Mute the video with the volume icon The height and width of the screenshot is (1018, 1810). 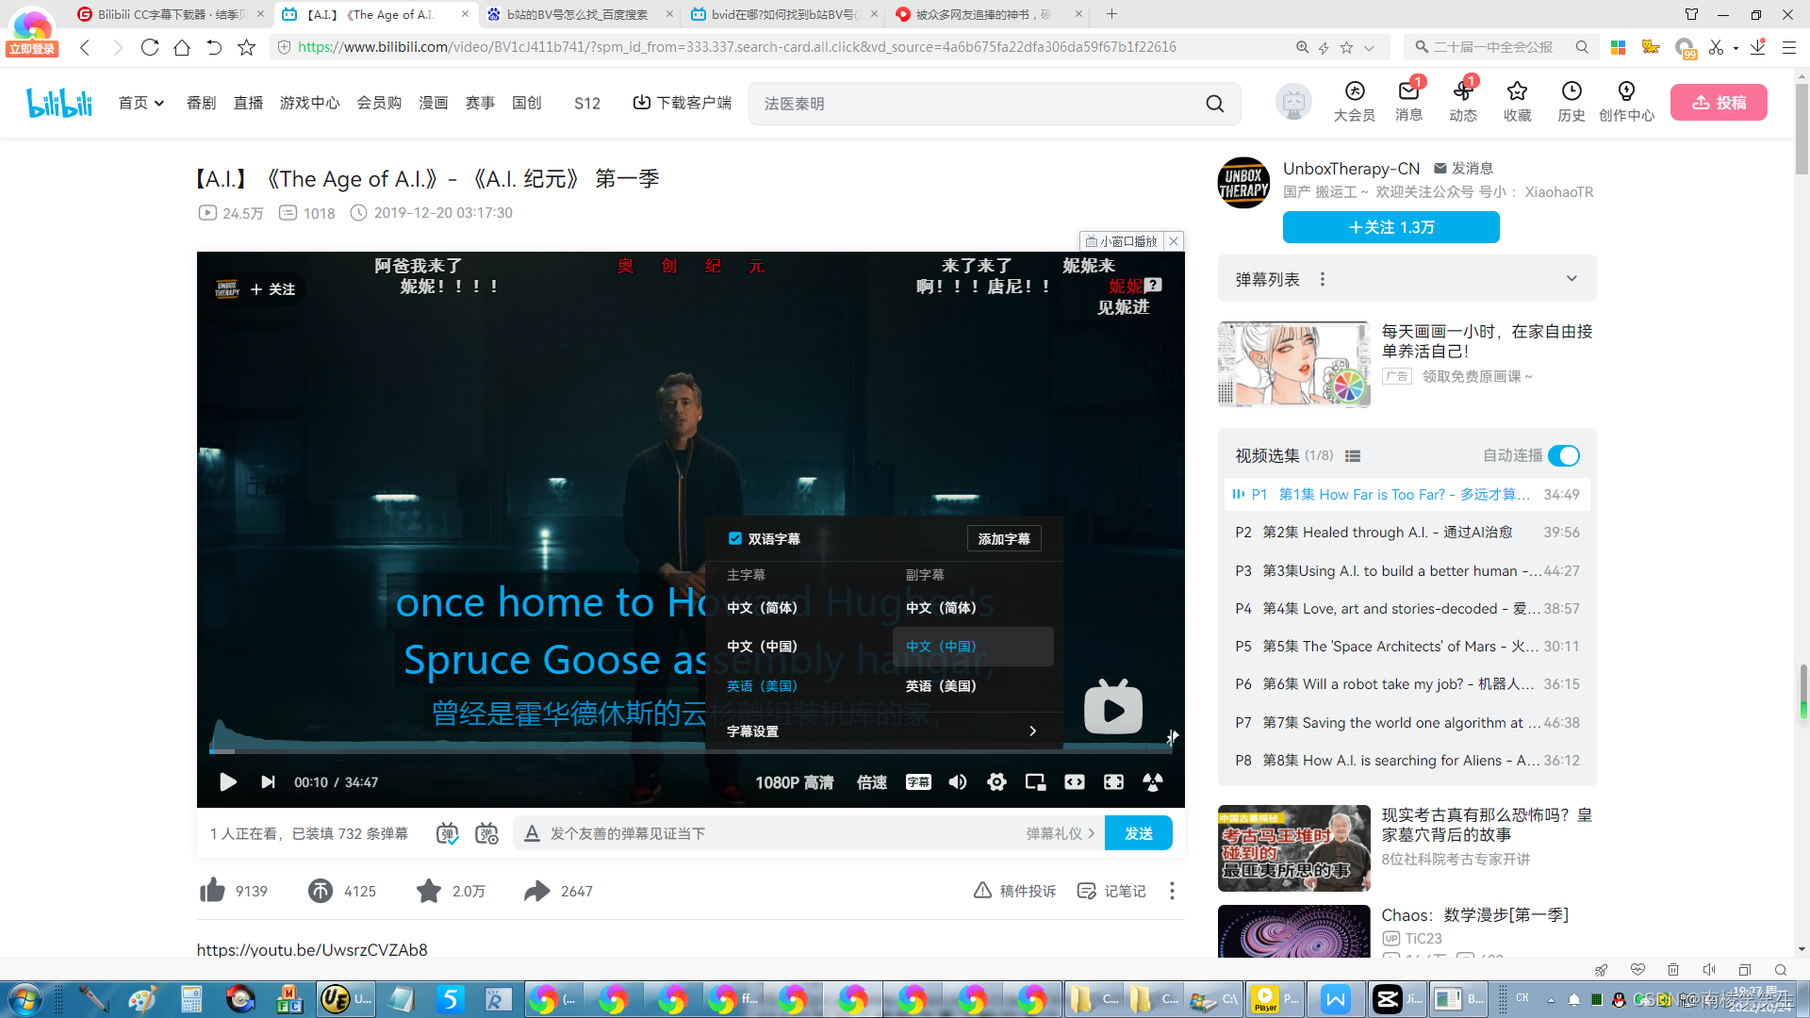(958, 782)
